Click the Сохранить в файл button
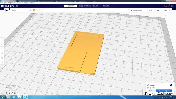The height and width of the screenshot is (99, 176). pos(164,91)
